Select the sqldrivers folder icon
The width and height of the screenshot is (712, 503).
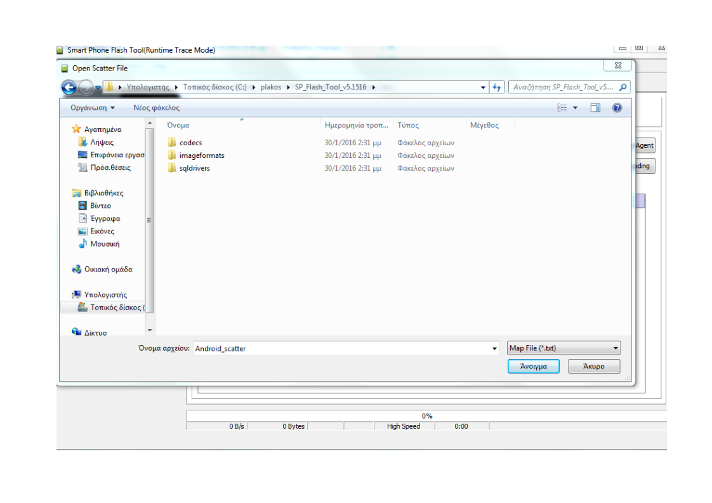click(x=171, y=168)
